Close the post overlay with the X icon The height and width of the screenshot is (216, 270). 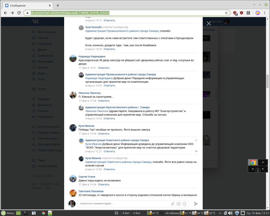[209, 24]
